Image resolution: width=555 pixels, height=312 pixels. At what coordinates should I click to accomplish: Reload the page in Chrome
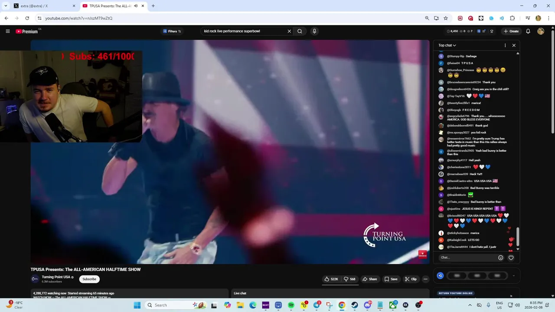pos(27,18)
